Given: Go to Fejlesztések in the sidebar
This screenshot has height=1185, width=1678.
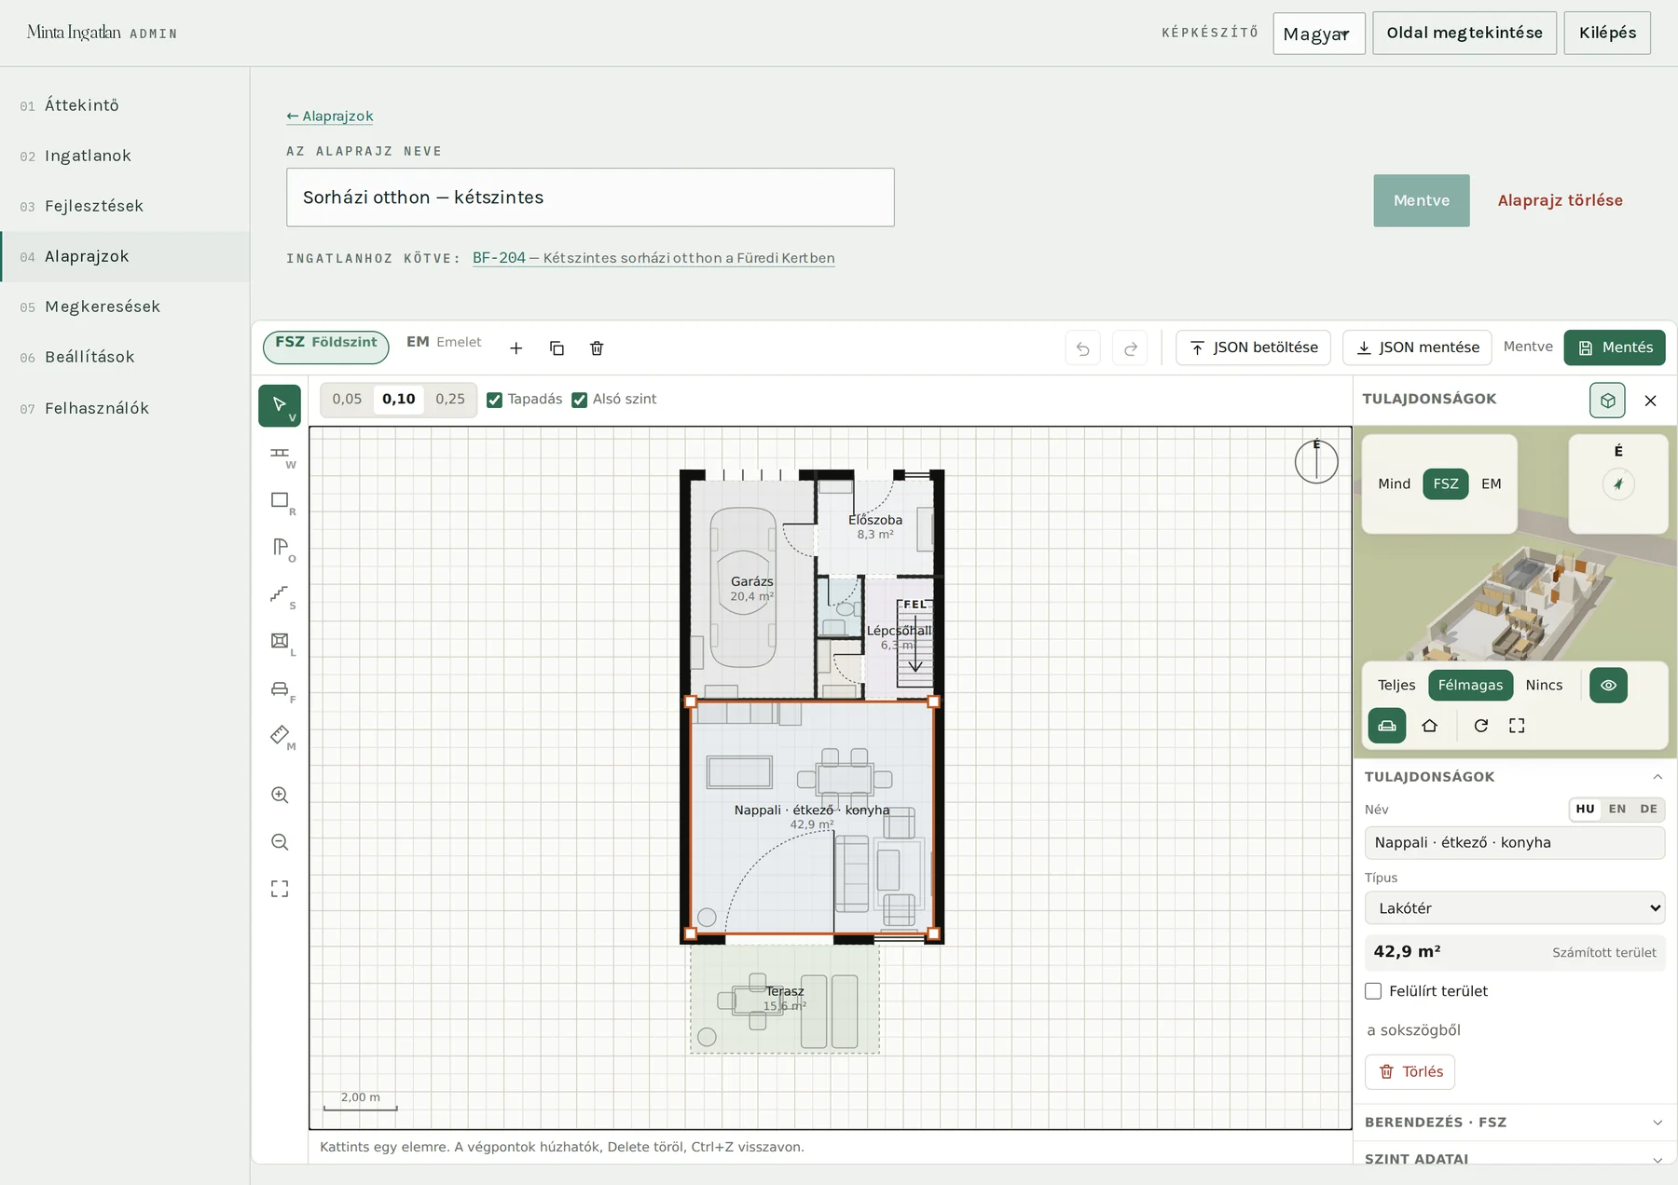Looking at the screenshot, I should (125, 206).
